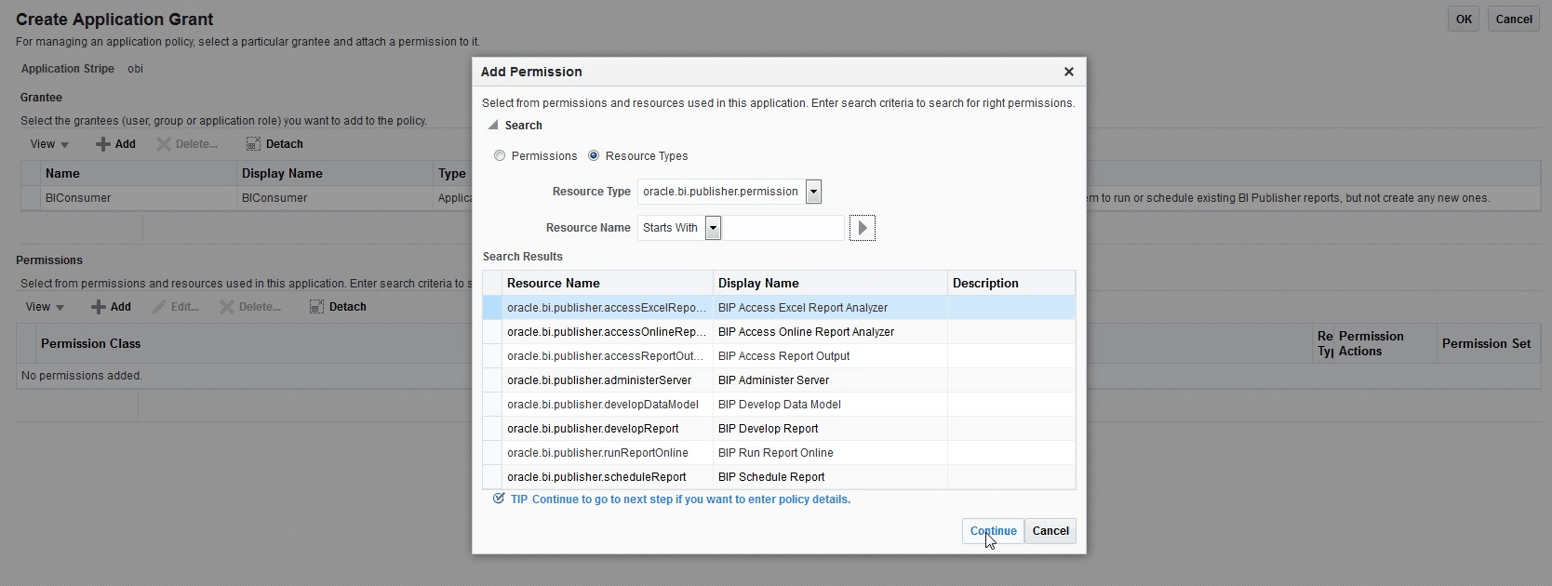
Task: Click the Permissions Edit pencil icon
Action: (159, 307)
